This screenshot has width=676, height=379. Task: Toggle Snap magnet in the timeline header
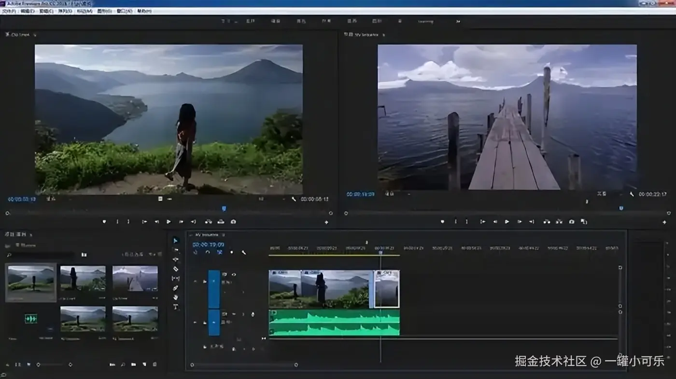208,252
